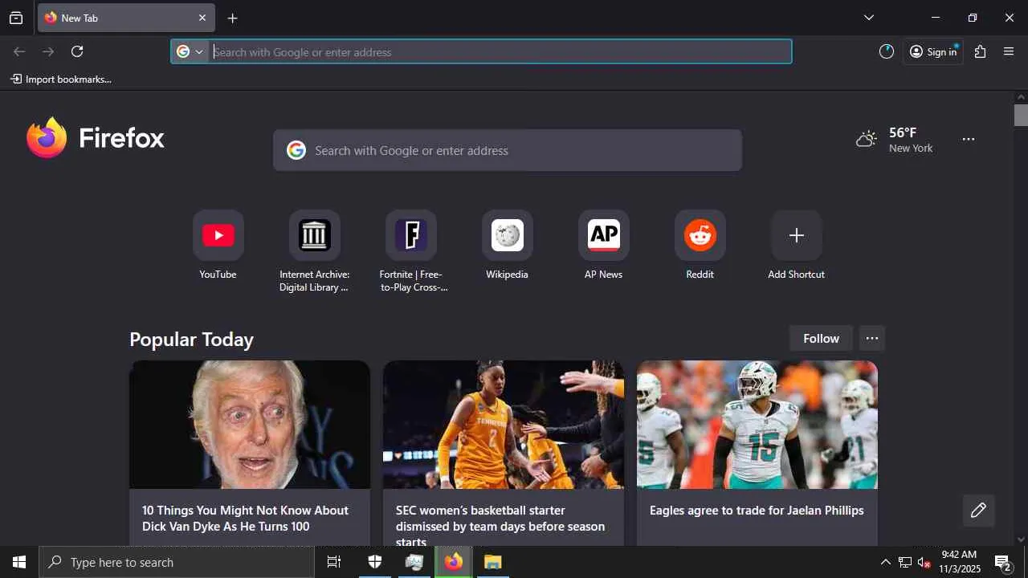The width and height of the screenshot is (1028, 578).
Task: Open a new tab with plus button
Action: click(x=232, y=18)
